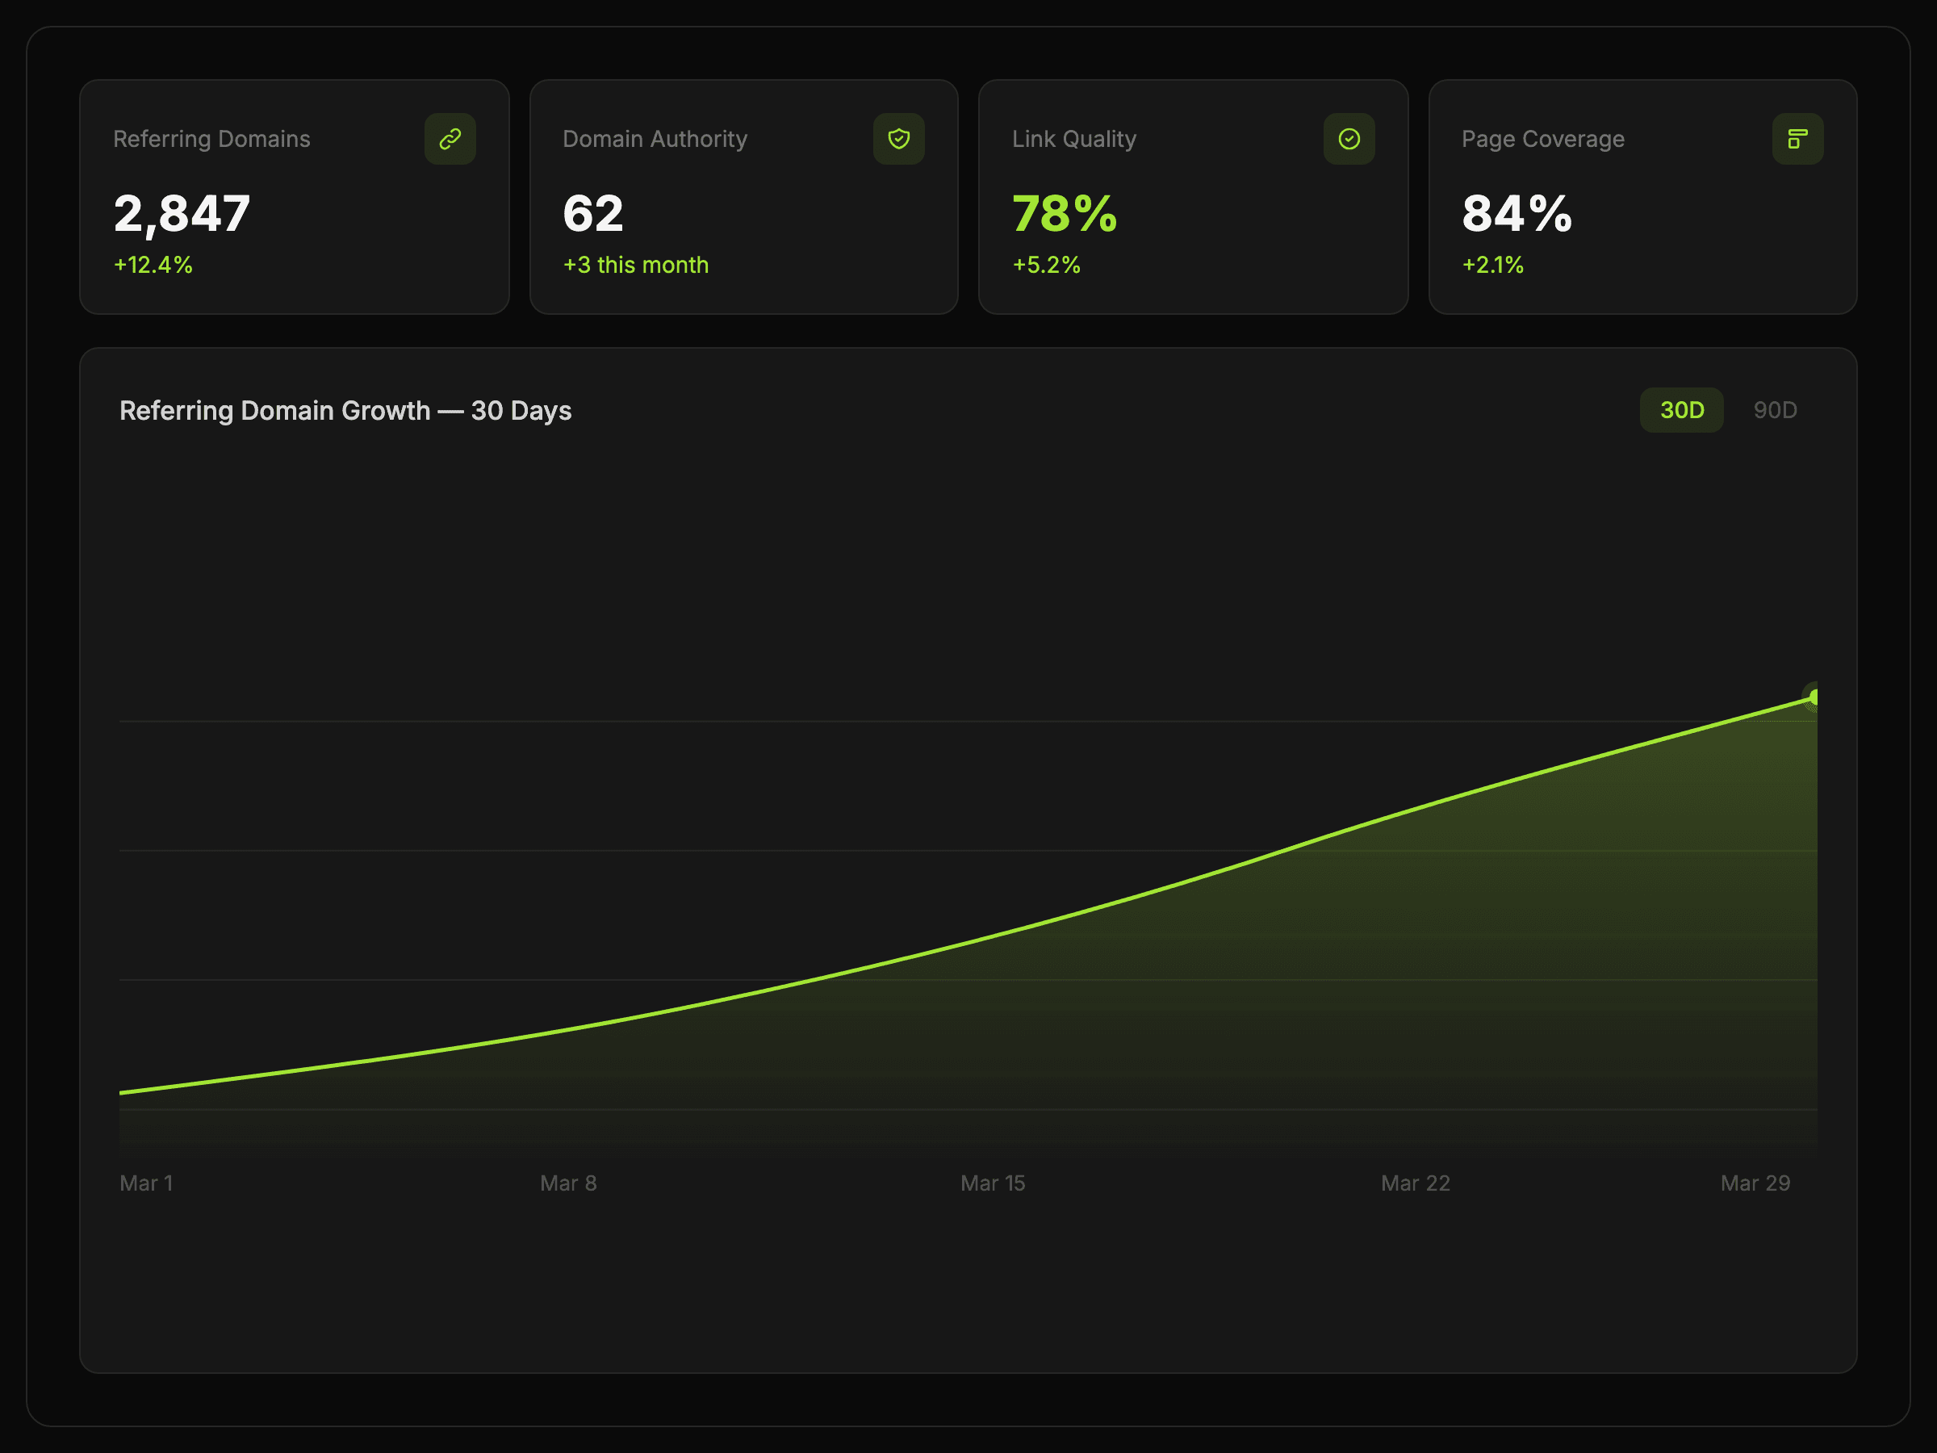
Task: Click the chain link icon on Referring Domains
Action: point(450,138)
